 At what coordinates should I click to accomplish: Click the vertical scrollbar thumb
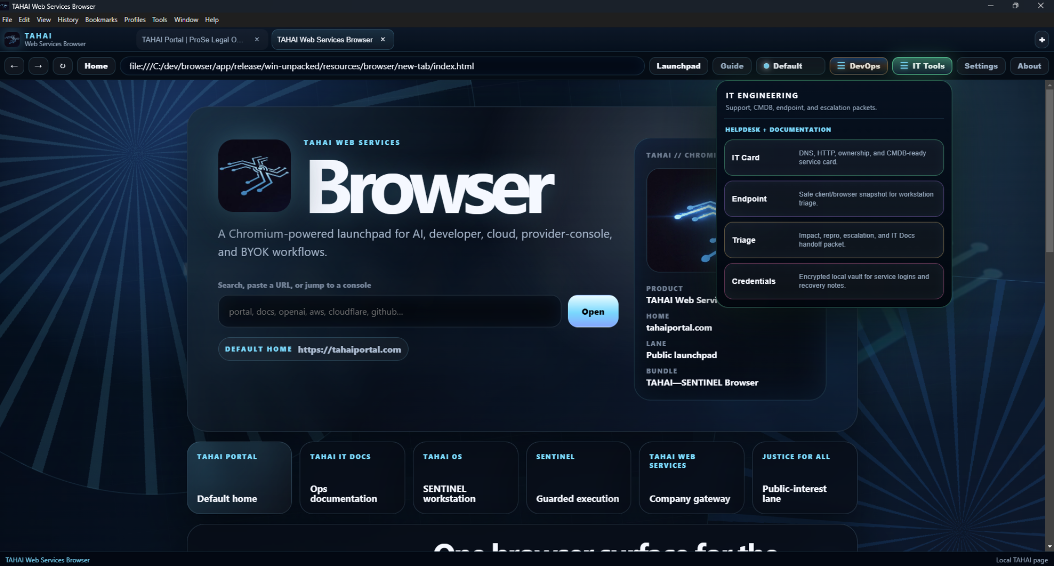(x=1049, y=170)
